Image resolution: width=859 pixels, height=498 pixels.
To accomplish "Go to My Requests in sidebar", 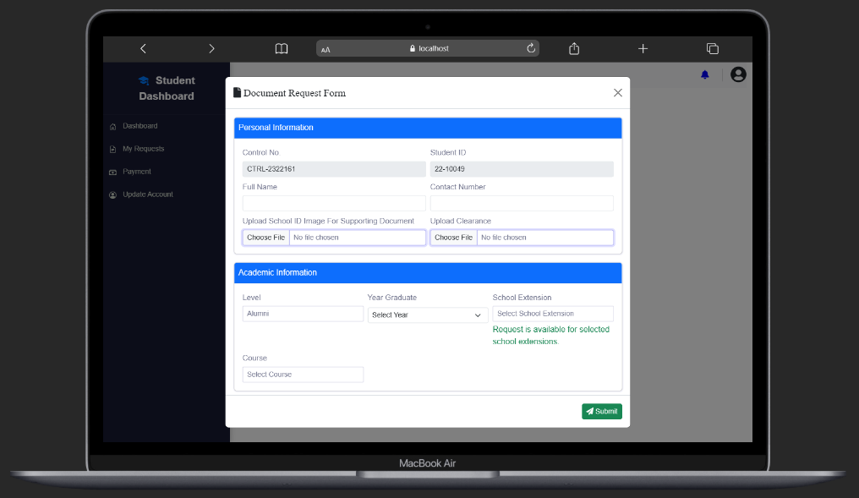I will tap(143, 149).
